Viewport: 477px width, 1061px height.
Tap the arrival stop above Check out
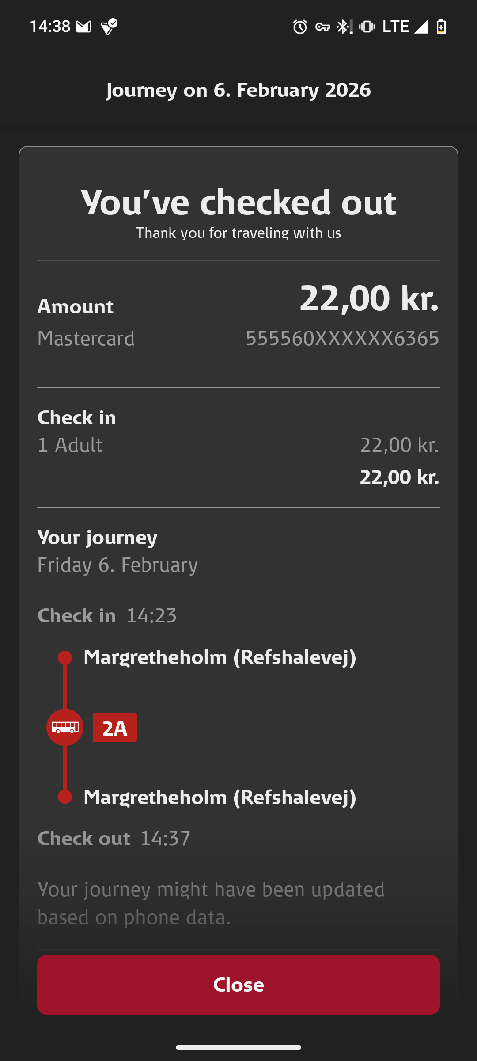[x=220, y=798]
